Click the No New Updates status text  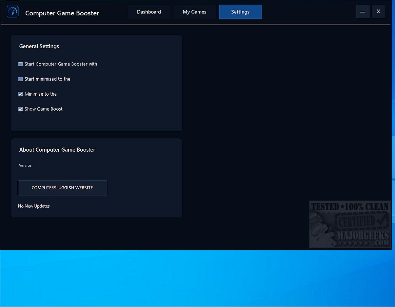(x=34, y=206)
